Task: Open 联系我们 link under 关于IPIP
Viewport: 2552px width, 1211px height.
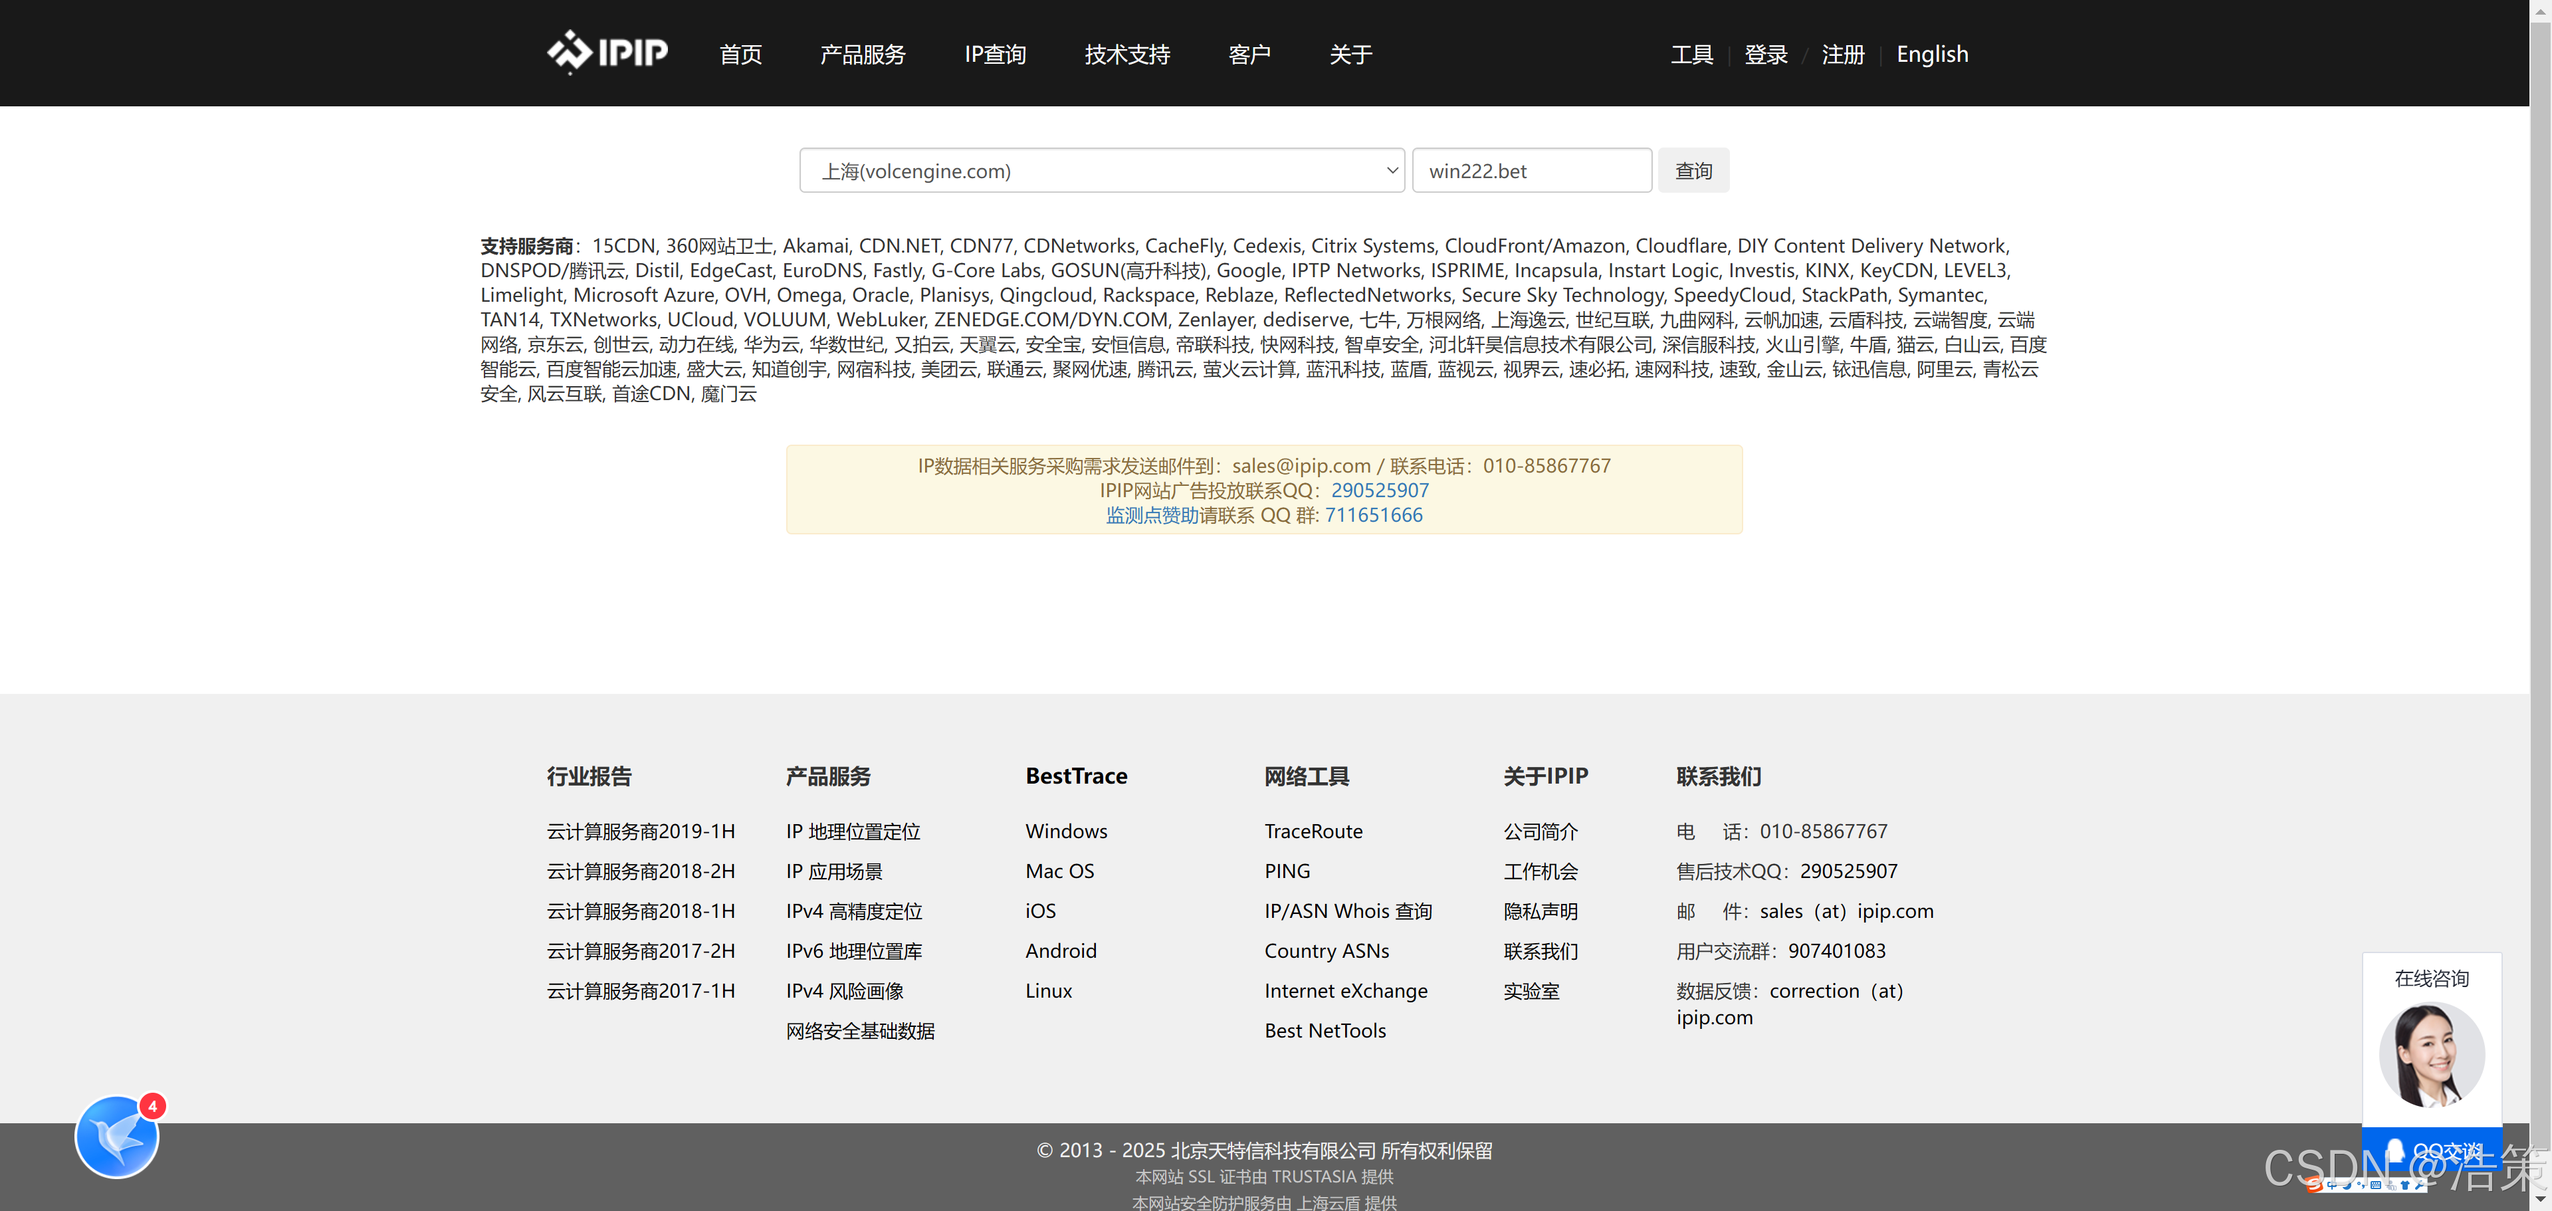Action: click(1541, 950)
